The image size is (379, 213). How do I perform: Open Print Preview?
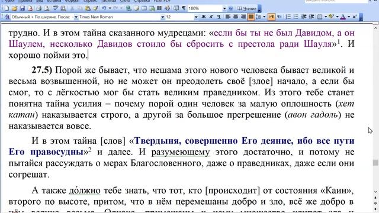tap(47, 8)
